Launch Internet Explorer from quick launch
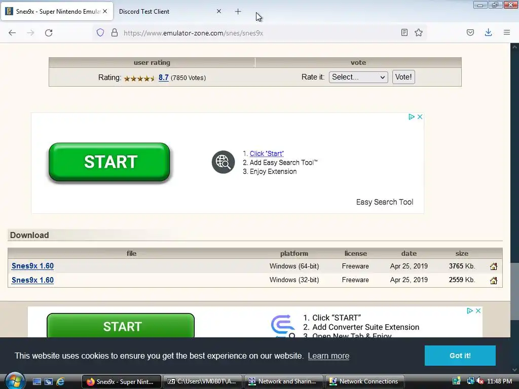519x389 pixels. click(x=60, y=381)
